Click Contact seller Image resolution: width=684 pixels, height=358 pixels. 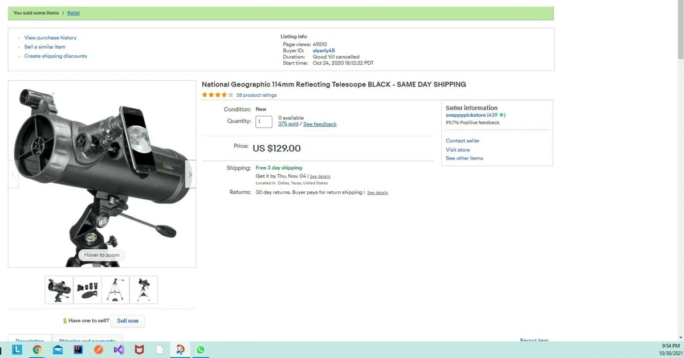click(x=463, y=141)
